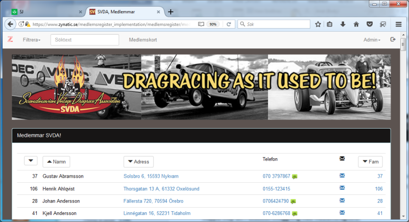Click the envelope column header icon
This screenshot has height=222, width=409.
click(x=342, y=159)
